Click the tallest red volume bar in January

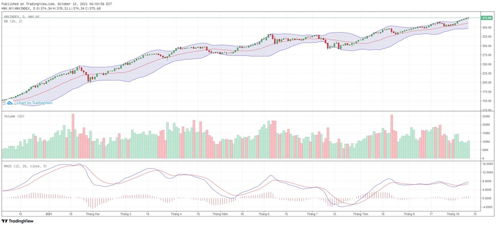tap(73, 136)
